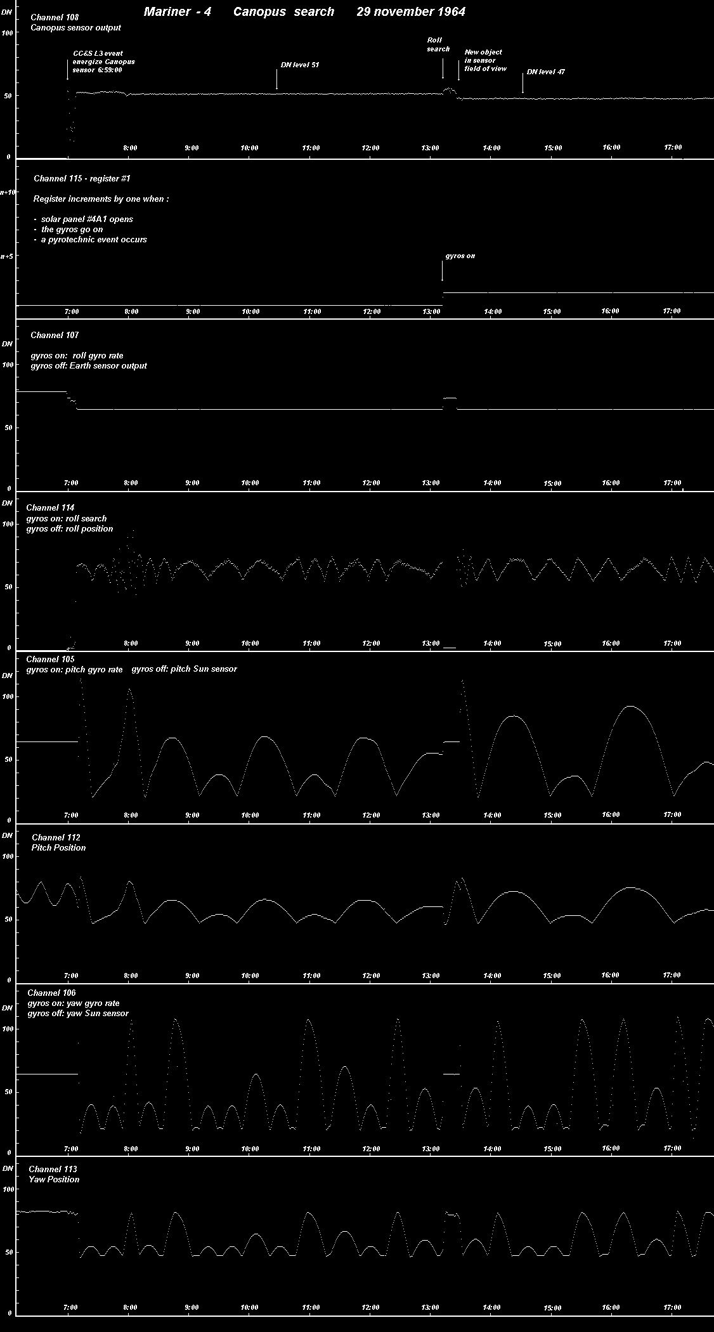Viewport: 714px width, 1332px height.
Task: Click the 12:00 time label in Channel 105 panel
Action: click(x=372, y=815)
